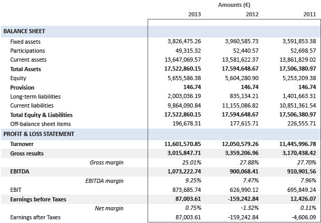Image resolution: width=321 pixels, height=223 pixels.
Task: Click the Total Assets row label
Action: pyautogui.click(x=26, y=69)
